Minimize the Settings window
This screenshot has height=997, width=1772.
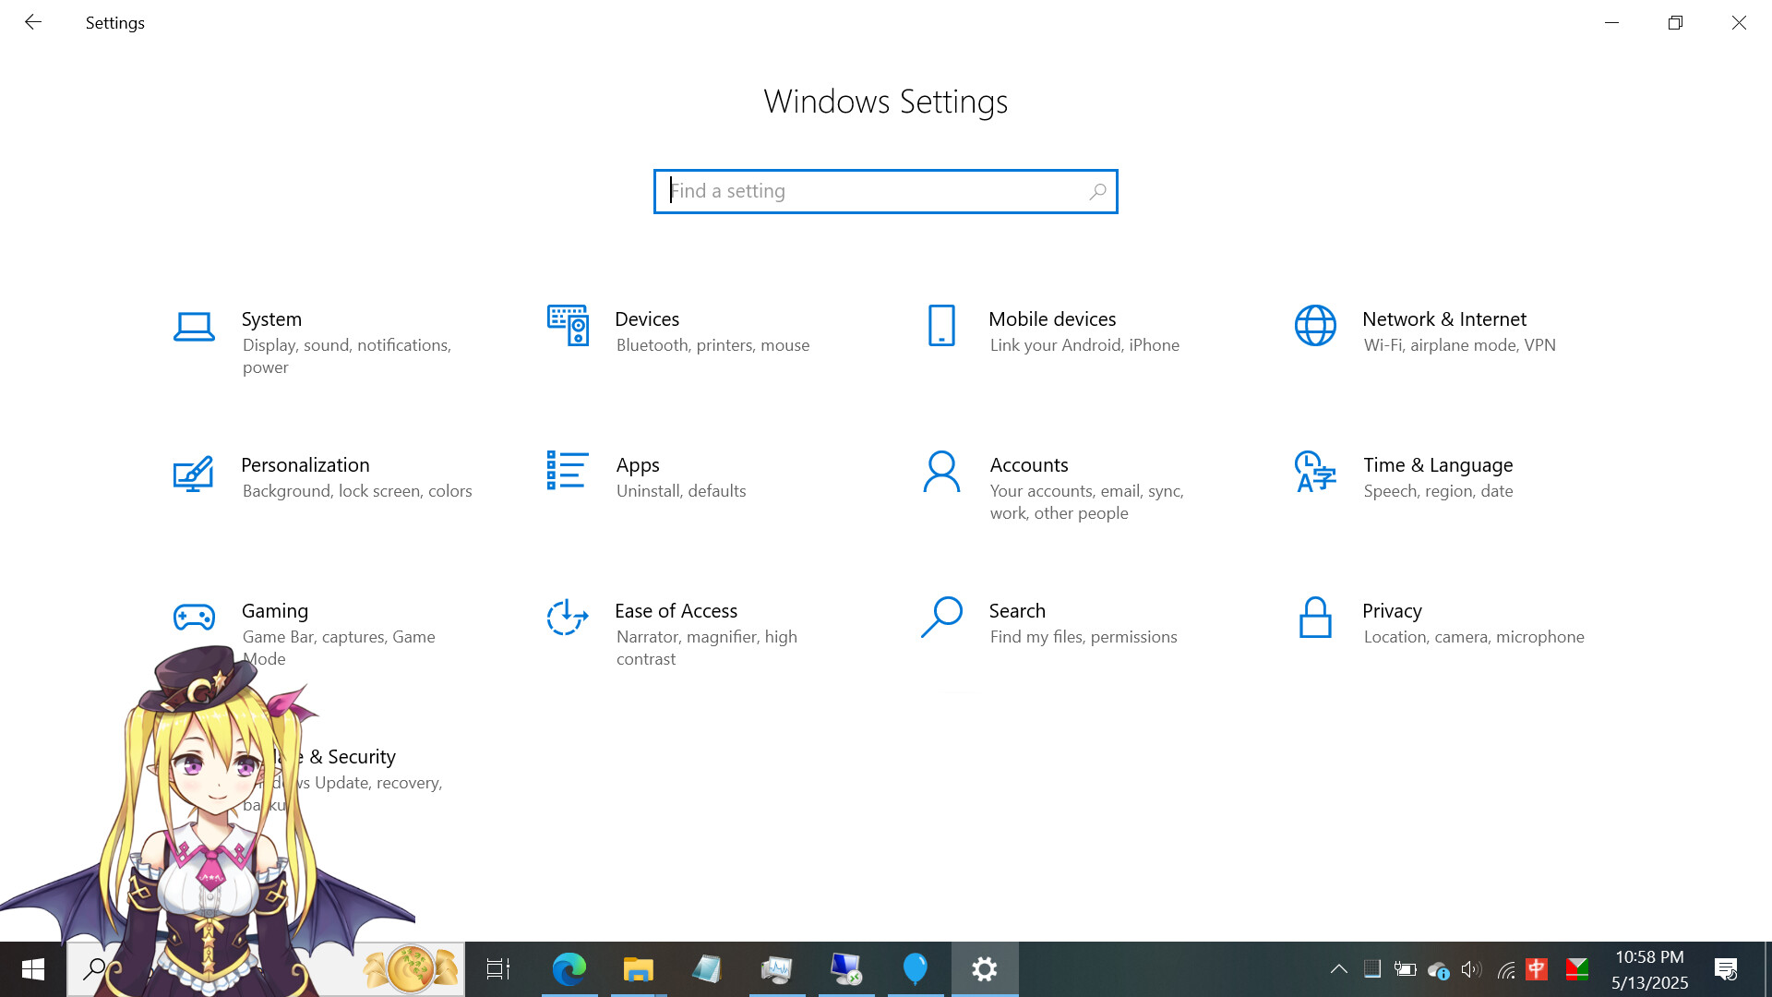tap(1611, 22)
